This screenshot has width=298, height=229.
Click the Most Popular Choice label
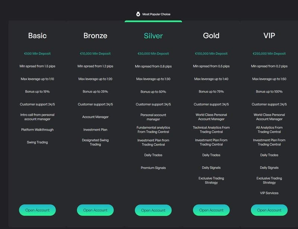(x=156, y=14)
